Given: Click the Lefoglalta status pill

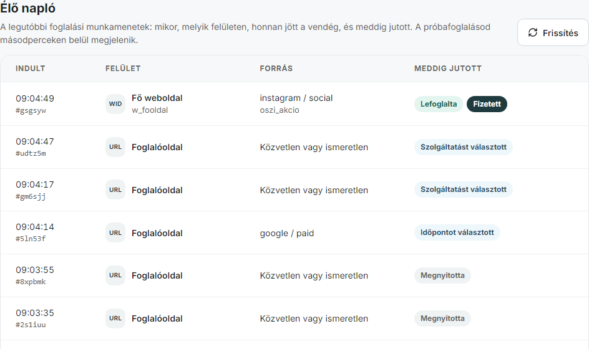Looking at the screenshot, I should click(439, 104).
